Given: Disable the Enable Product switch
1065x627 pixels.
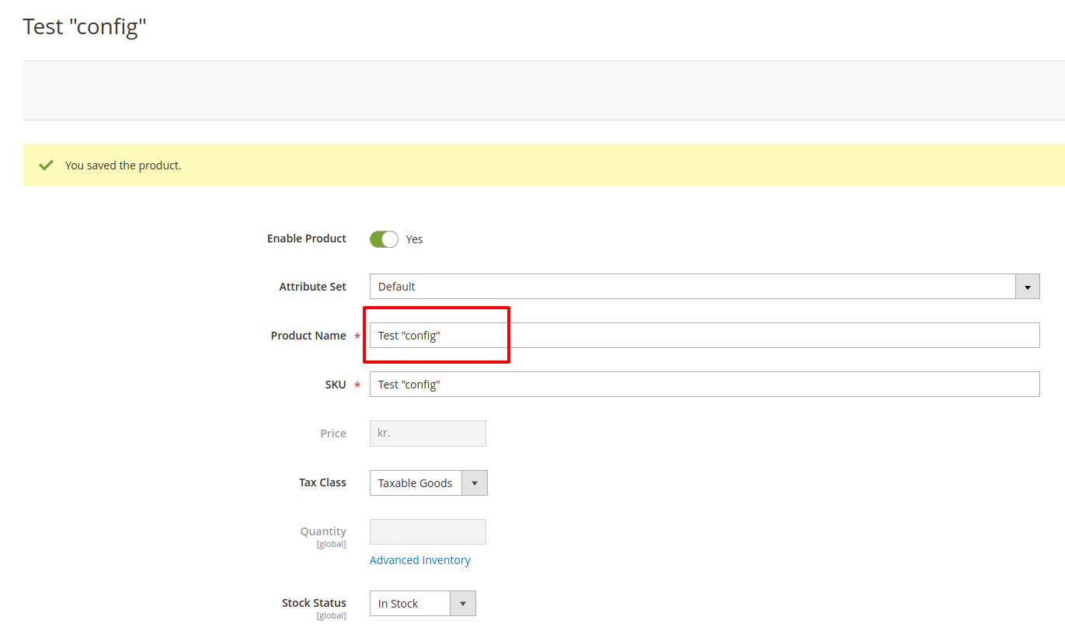Looking at the screenshot, I should (x=383, y=239).
